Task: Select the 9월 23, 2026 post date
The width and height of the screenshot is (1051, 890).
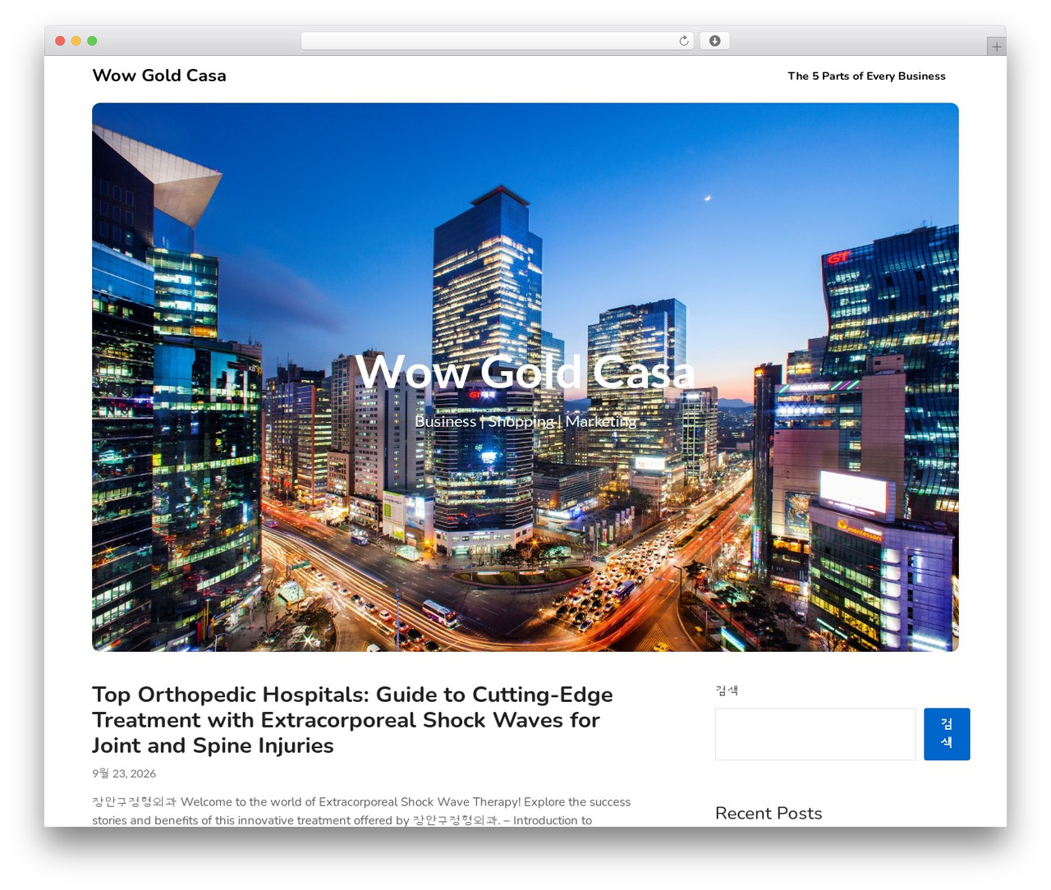Action: (124, 773)
